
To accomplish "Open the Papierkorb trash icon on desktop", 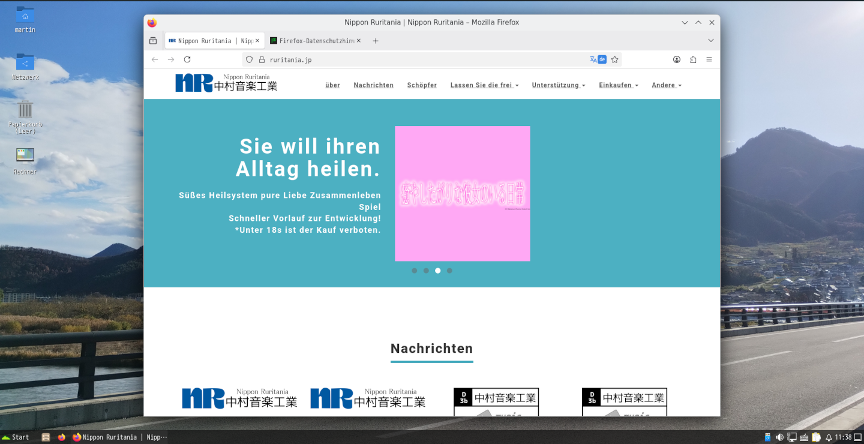I will (x=25, y=110).
